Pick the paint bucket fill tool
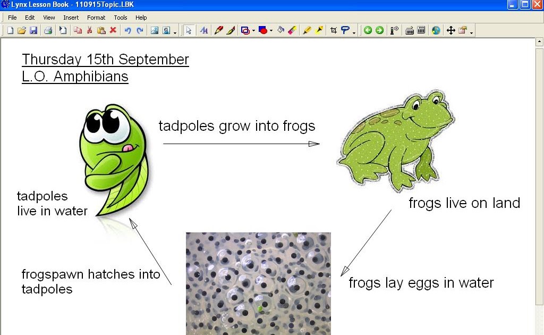The width and height of the screenshot is (544, 335). [x=280, y=30]
